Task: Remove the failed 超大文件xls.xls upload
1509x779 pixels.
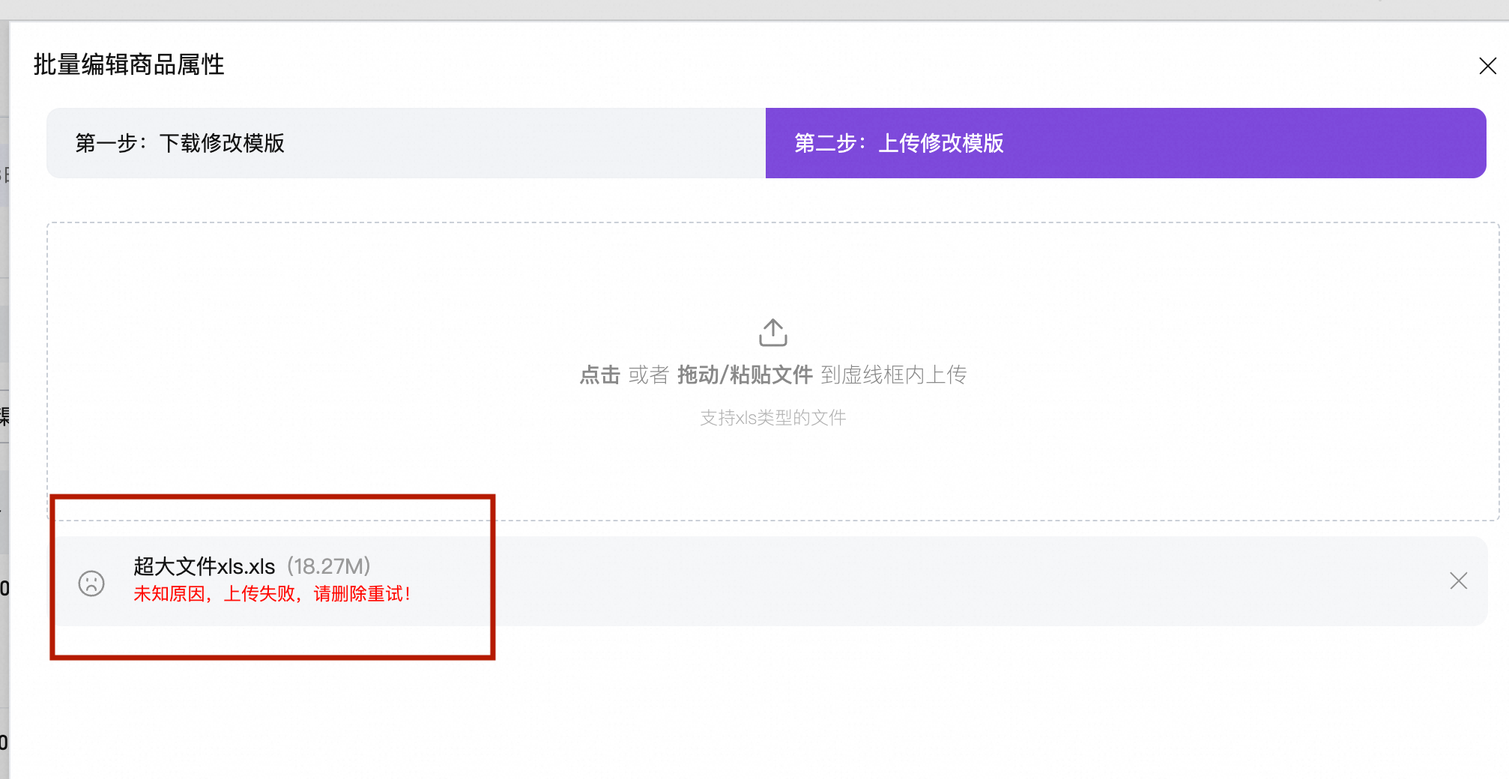Action: pyautogui.click(x=1458, y=581)
